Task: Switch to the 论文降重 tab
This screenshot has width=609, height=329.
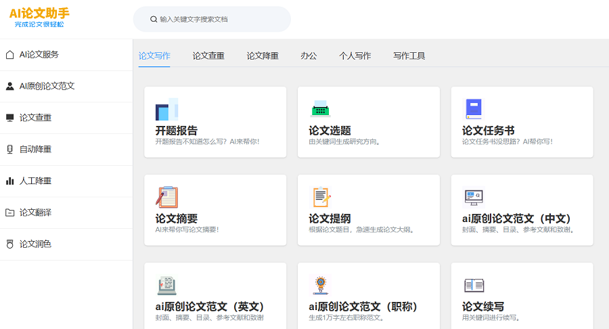Action: (263, 56)
